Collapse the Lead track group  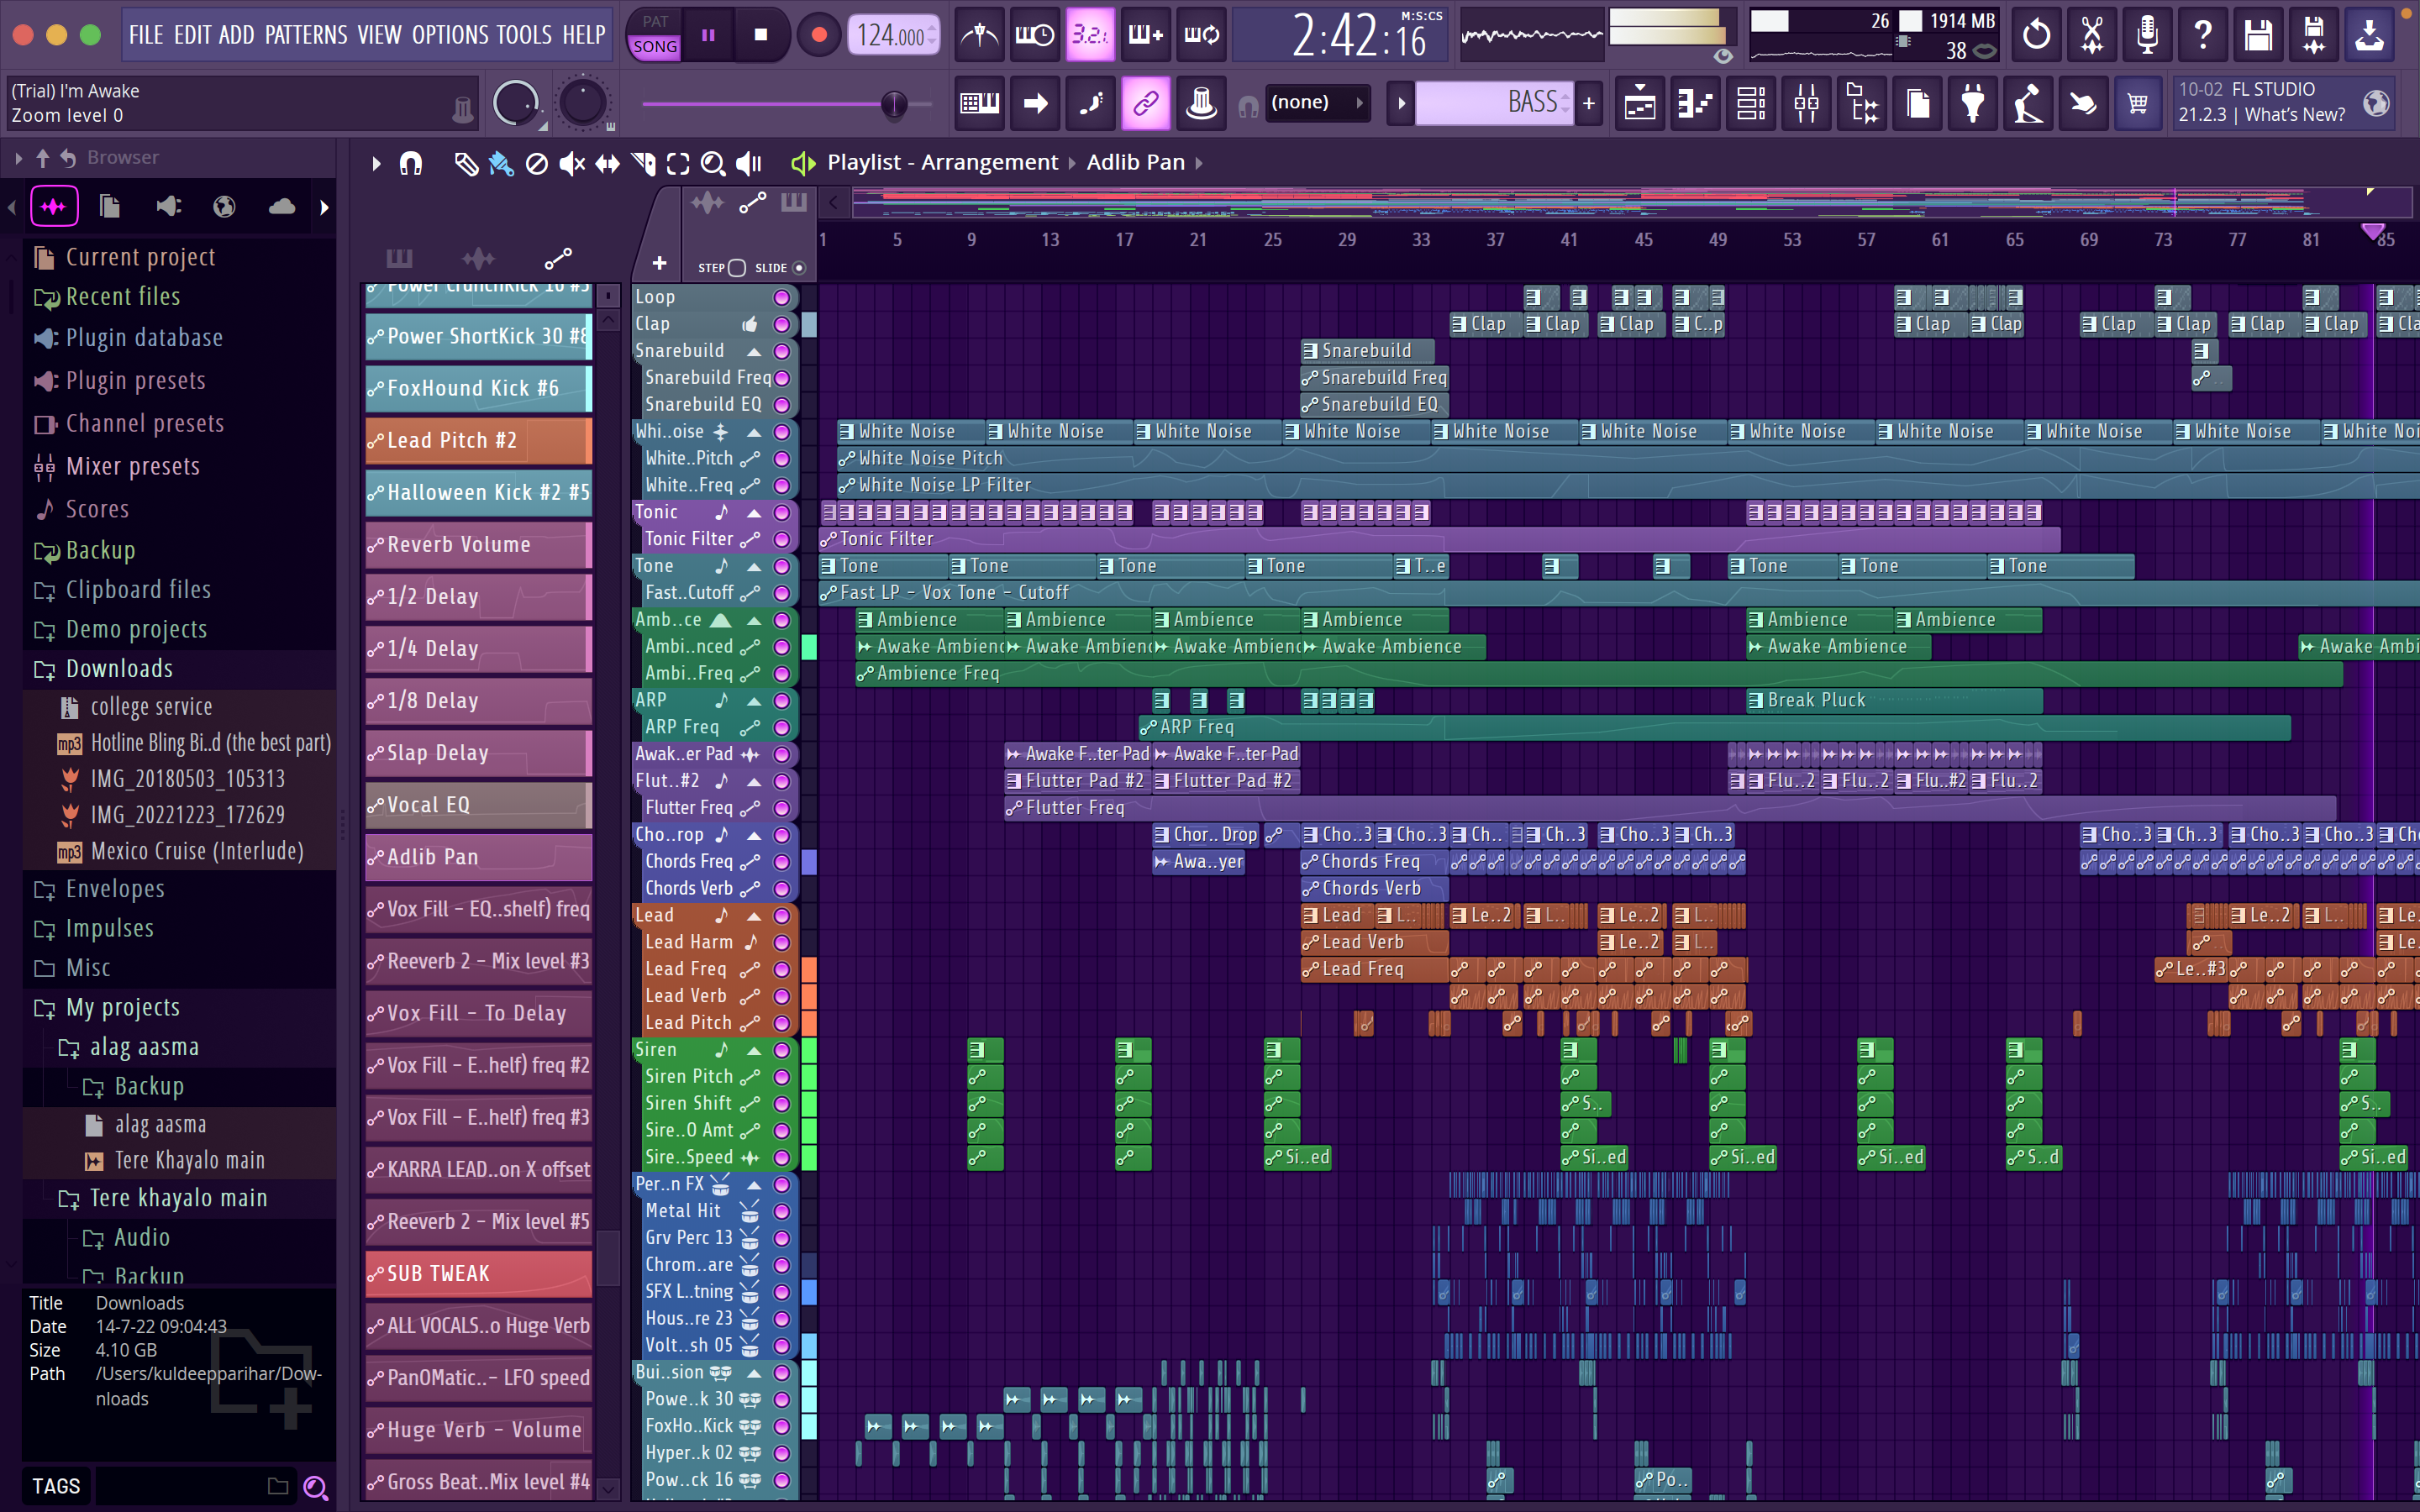click(x=754, y=915)
